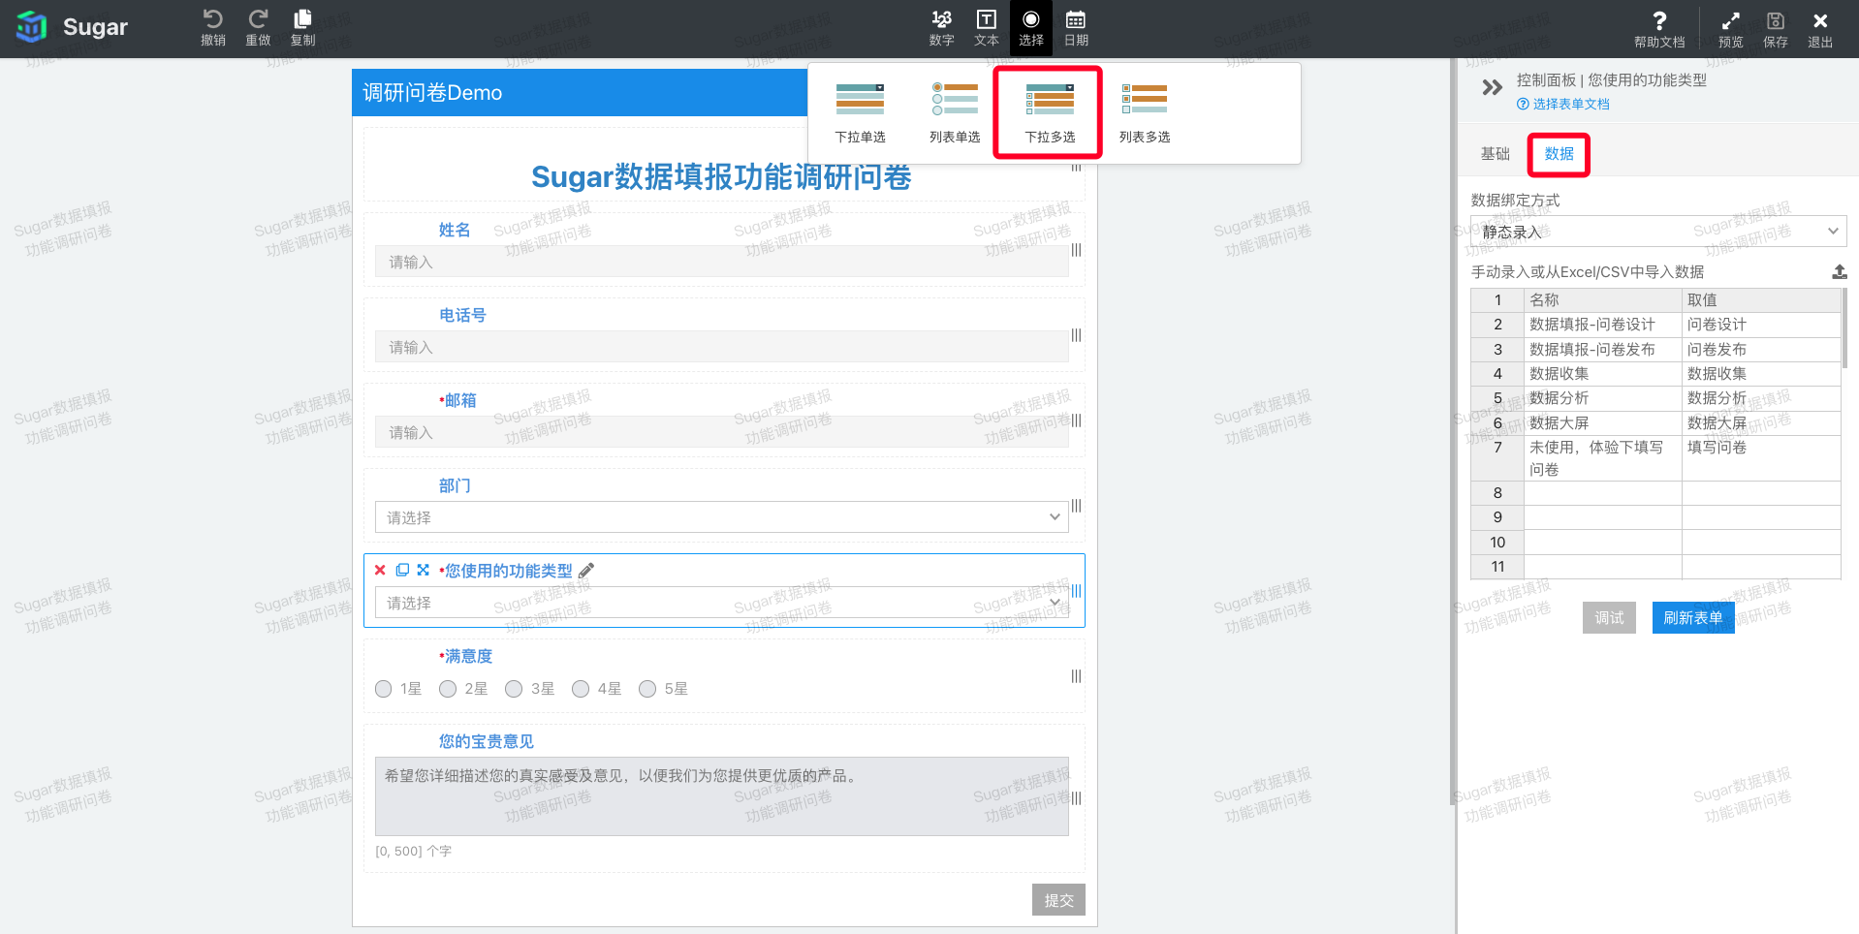The height and width of the screenshot is (934, 1859).
Task: Choose the 列表单选 list single-select component
Action: 955,112
